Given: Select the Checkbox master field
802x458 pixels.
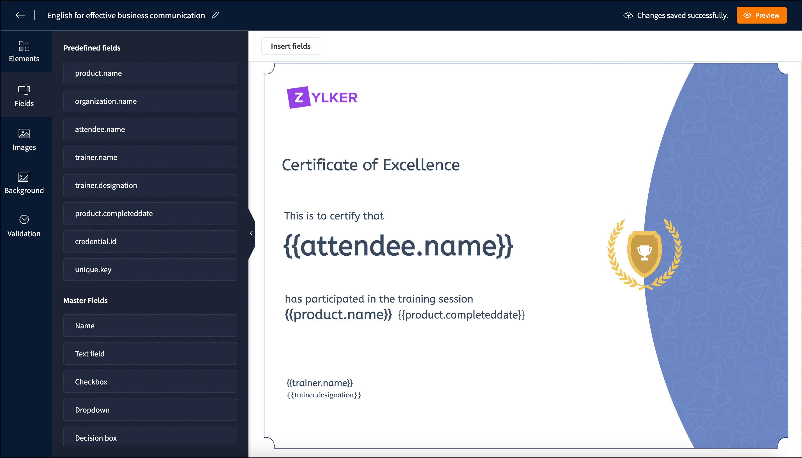Looking at the screenshot, I should point(150,382).
